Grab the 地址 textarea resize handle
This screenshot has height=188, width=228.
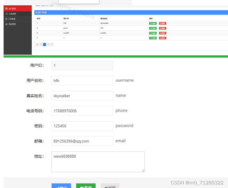click(x=143, y=171)
